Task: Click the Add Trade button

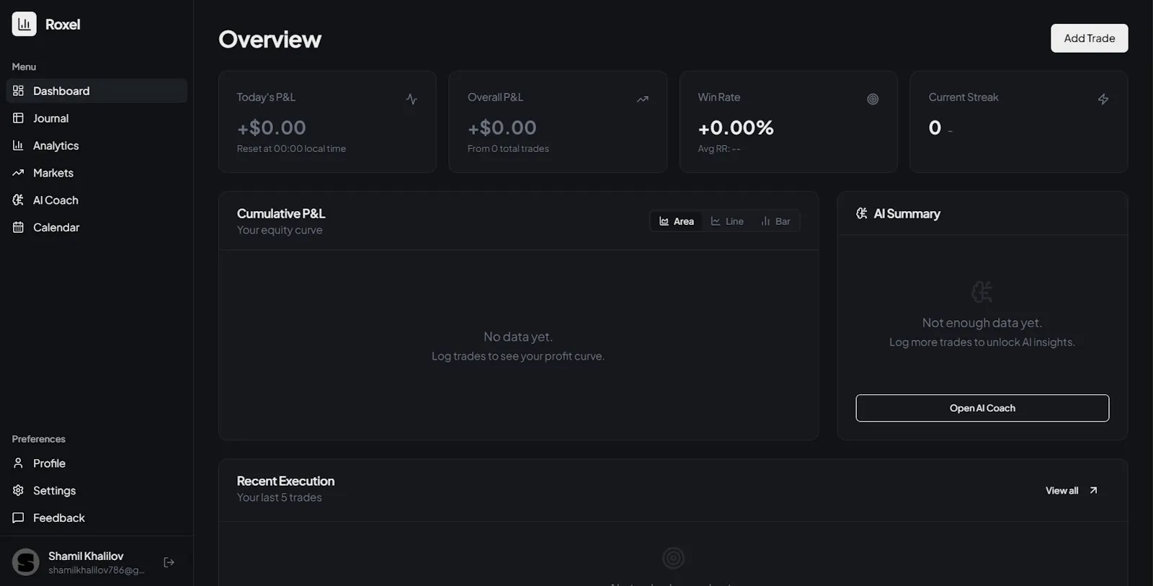Action: click(x=1090, y=38)
